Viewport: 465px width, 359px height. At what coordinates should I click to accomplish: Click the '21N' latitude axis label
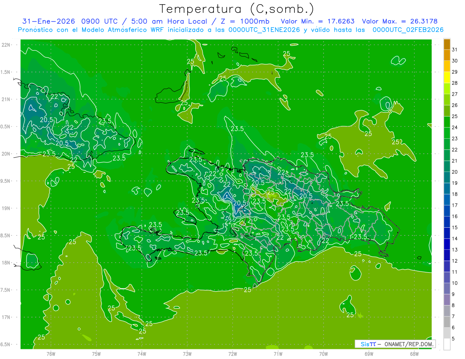7,99
